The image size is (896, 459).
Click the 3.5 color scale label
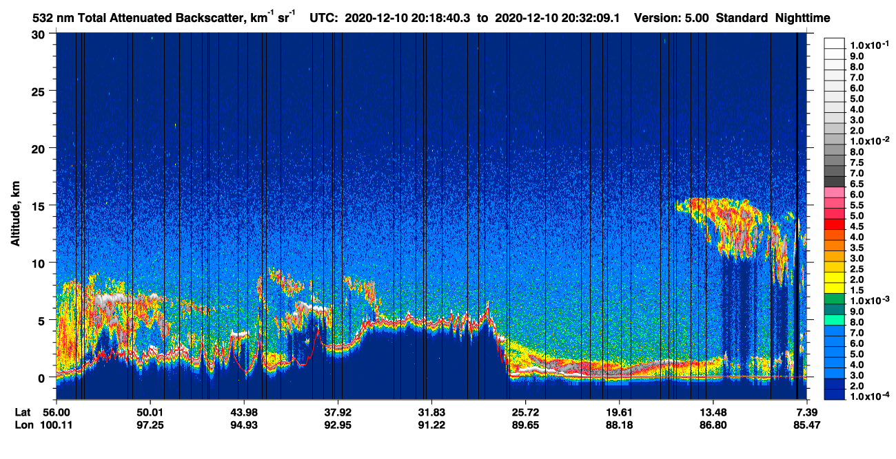(x=856, y=248)
